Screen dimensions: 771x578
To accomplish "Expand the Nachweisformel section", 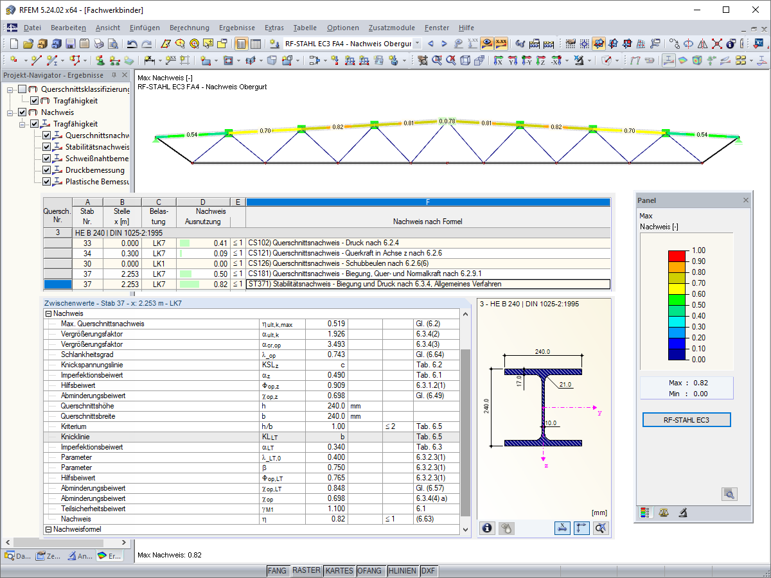I will tap(48, 529).
